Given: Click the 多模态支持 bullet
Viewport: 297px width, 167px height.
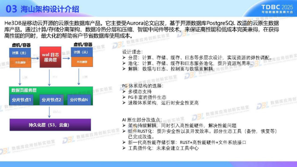Looking at the screenshot, I should (137, 91).
